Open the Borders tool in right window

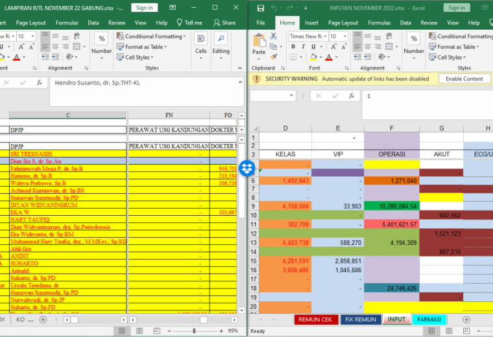coord(293,57)
